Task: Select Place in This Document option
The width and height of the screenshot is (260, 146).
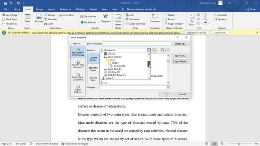Action: coord(78,64)
